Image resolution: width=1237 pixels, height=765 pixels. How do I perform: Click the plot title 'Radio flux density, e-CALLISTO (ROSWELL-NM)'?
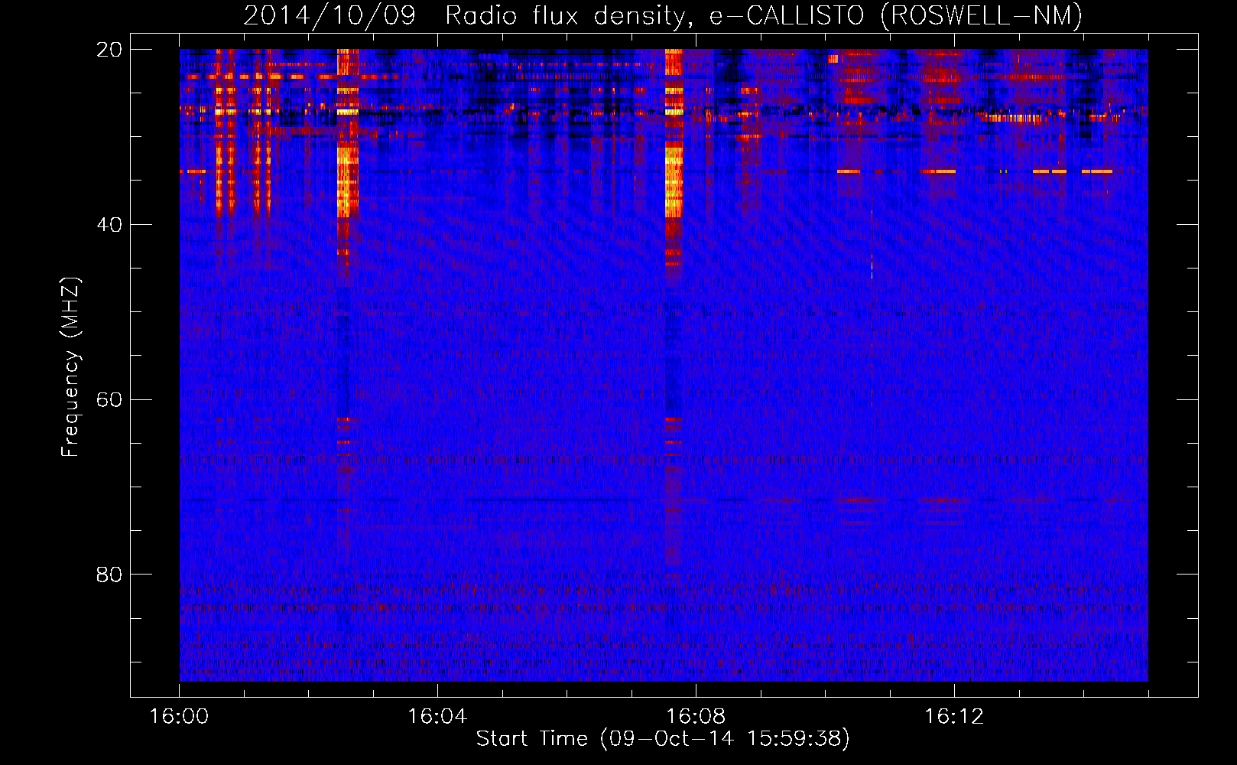coord(764,16)
